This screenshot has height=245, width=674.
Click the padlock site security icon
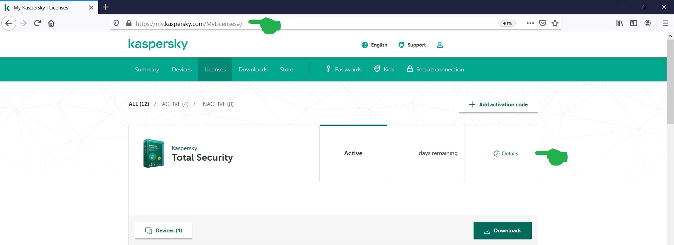[x=129, y=23]
